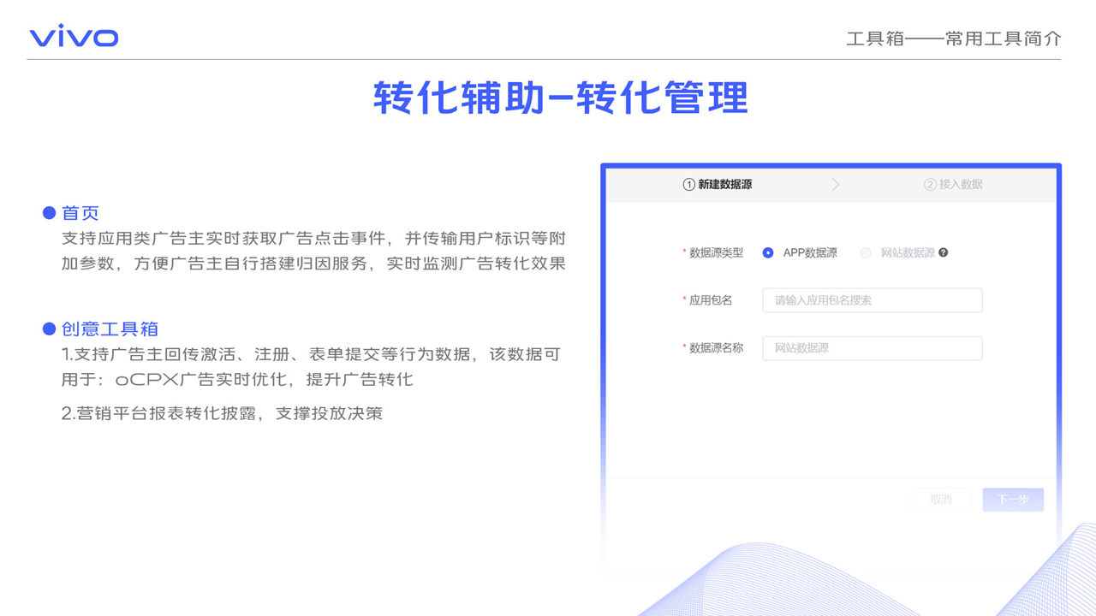
Task: Click the 创意工具箱 section heading
Action: tap(110, 329)
